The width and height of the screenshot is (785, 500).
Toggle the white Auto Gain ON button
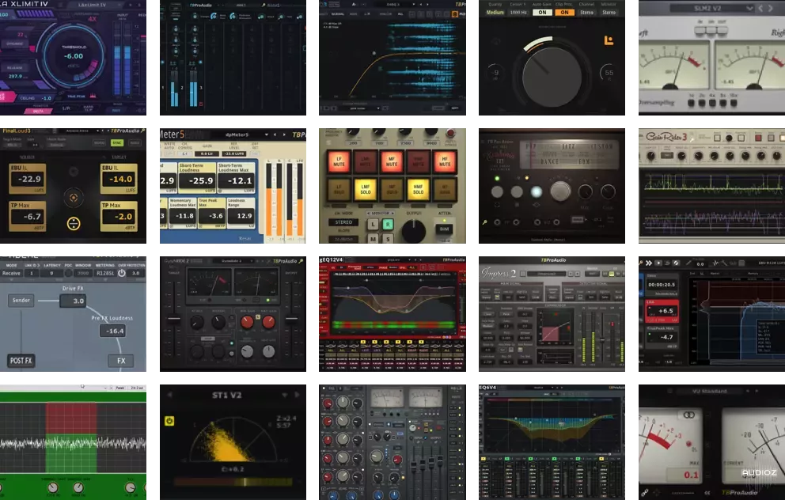542,12
